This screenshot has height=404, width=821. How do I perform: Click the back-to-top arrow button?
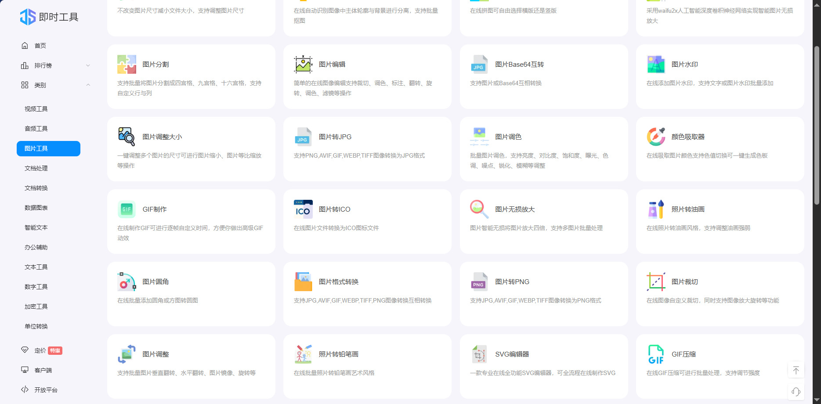click(796, 371)
